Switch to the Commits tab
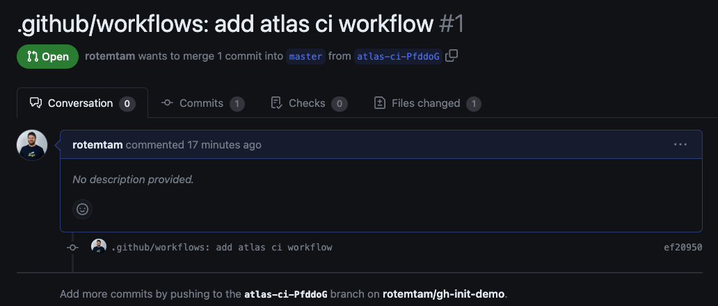Viewport: 718px width, 306px height. click(203, 103)
